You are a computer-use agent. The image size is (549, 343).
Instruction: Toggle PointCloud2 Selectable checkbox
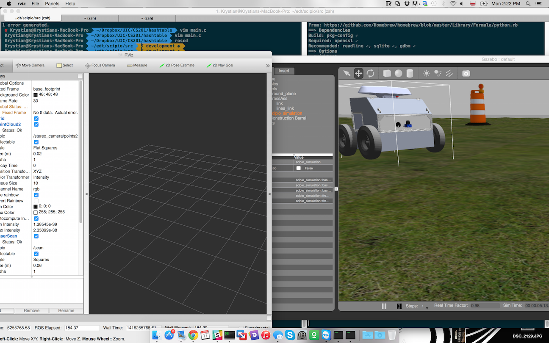point(36,142)
